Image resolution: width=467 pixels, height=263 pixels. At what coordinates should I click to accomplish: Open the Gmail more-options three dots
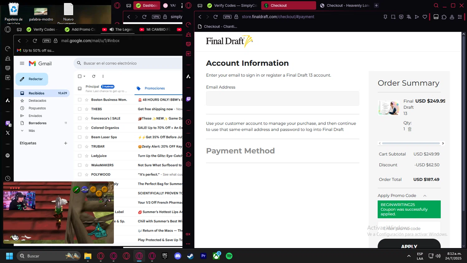103,76
